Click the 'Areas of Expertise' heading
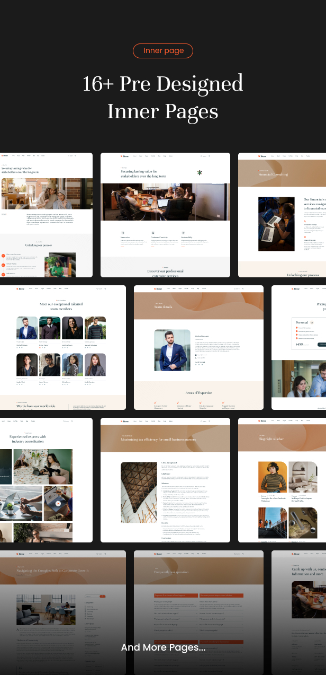326x675 pixels. (x=198, y=393)
